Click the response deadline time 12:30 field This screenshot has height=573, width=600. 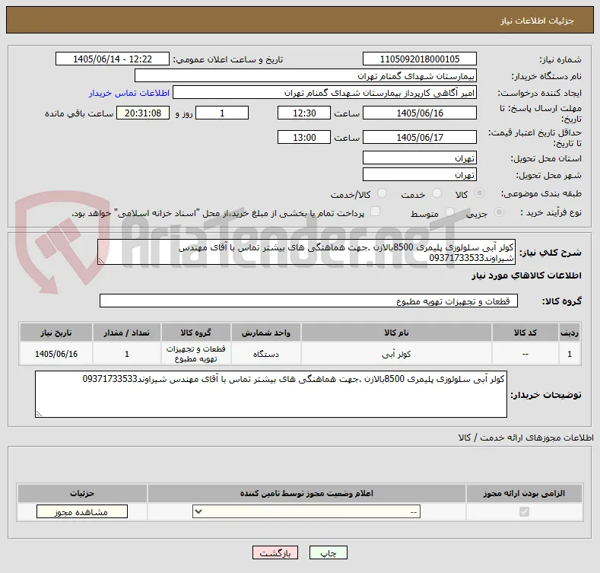point(304,113)
